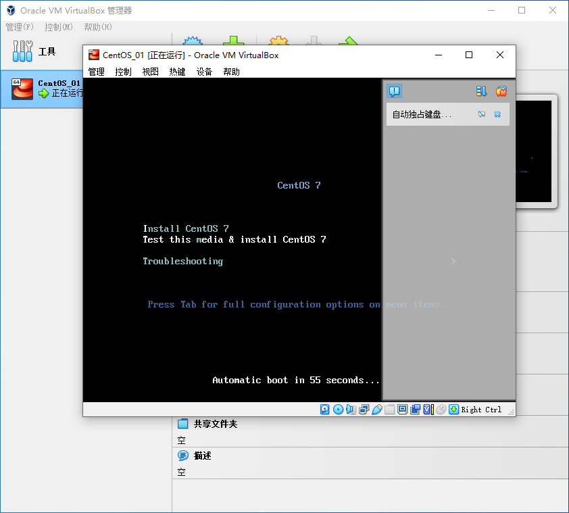This screenshot has height=513, width=569.
Task: Select Troubleshooting boot entry
Action: (183, 262)
